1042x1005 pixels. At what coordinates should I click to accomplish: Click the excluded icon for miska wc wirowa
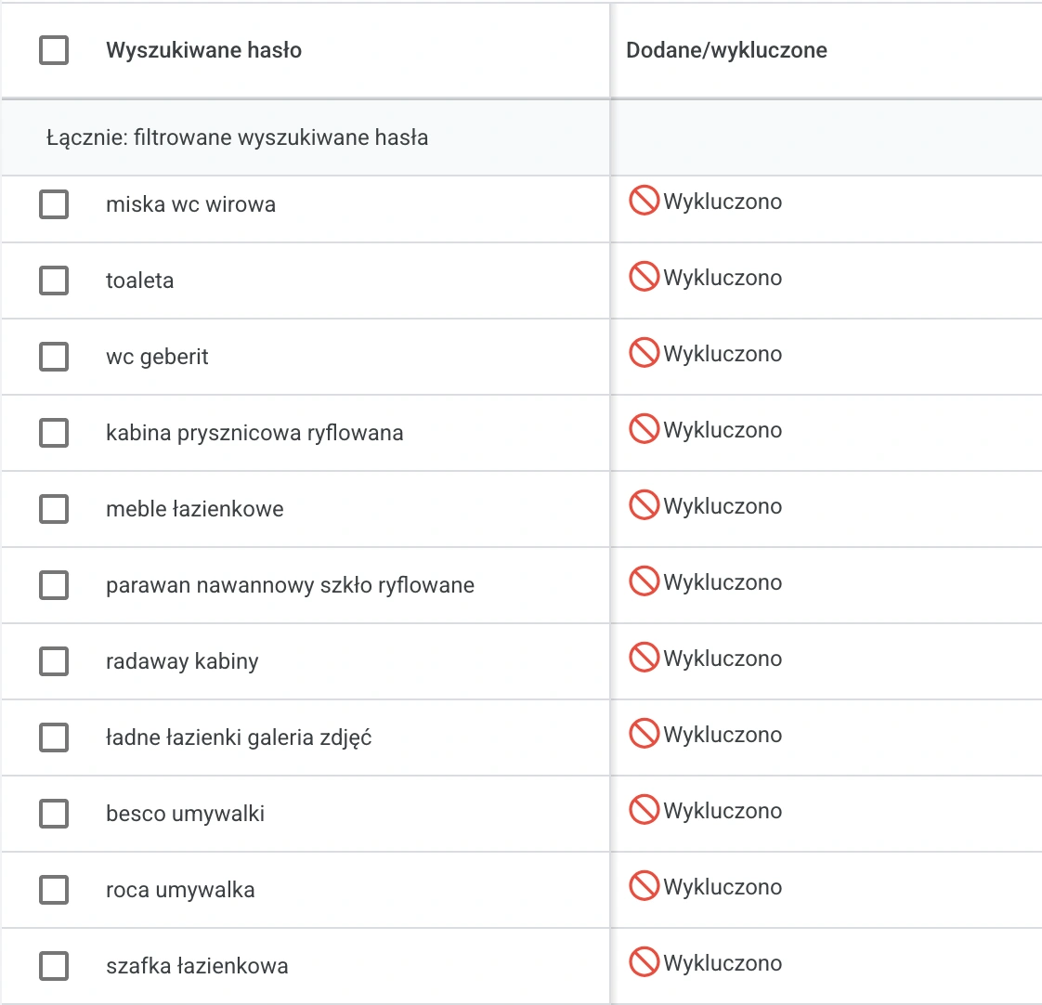click(x=644, y=200)
